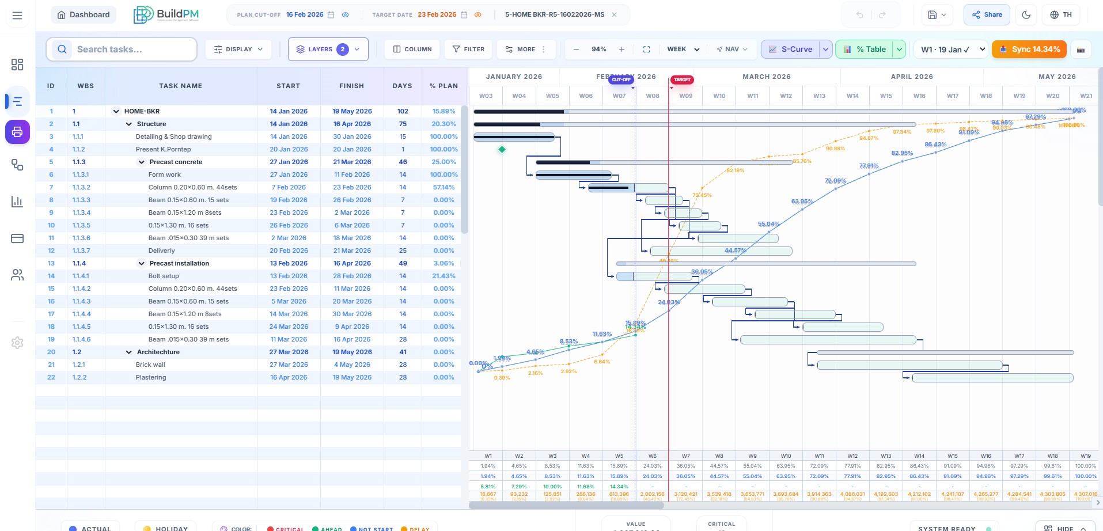1103x531 pixels.
Task: Open the settings gear in sidebar
Action: click(17, 343)
